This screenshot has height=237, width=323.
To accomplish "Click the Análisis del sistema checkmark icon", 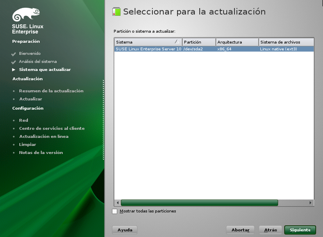I will [x=14, y=62].
